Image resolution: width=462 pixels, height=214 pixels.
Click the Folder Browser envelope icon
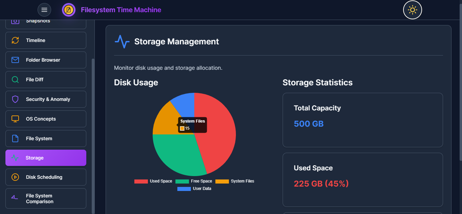[15, 60]
